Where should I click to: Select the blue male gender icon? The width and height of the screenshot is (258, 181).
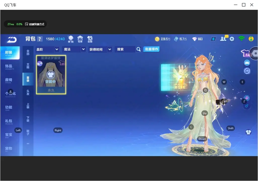(247, 106)
